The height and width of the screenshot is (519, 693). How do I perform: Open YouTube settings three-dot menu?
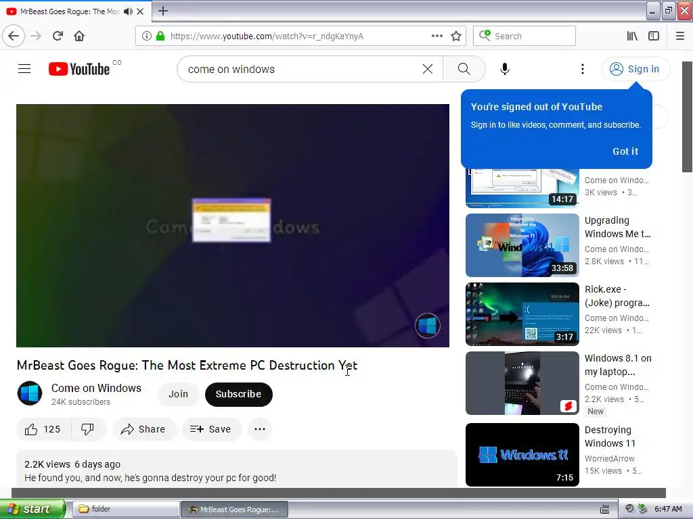pos(583,69)
